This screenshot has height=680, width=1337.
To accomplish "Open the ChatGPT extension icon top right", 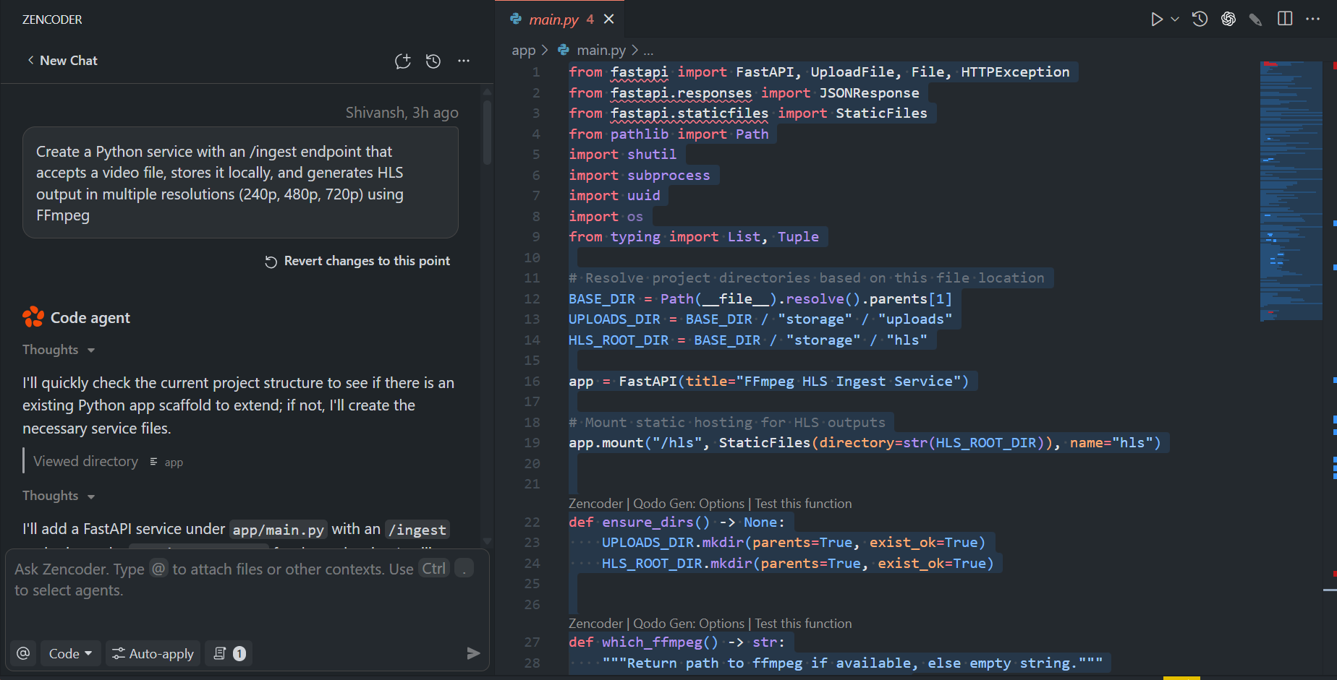I will (x=1228, y=20).
